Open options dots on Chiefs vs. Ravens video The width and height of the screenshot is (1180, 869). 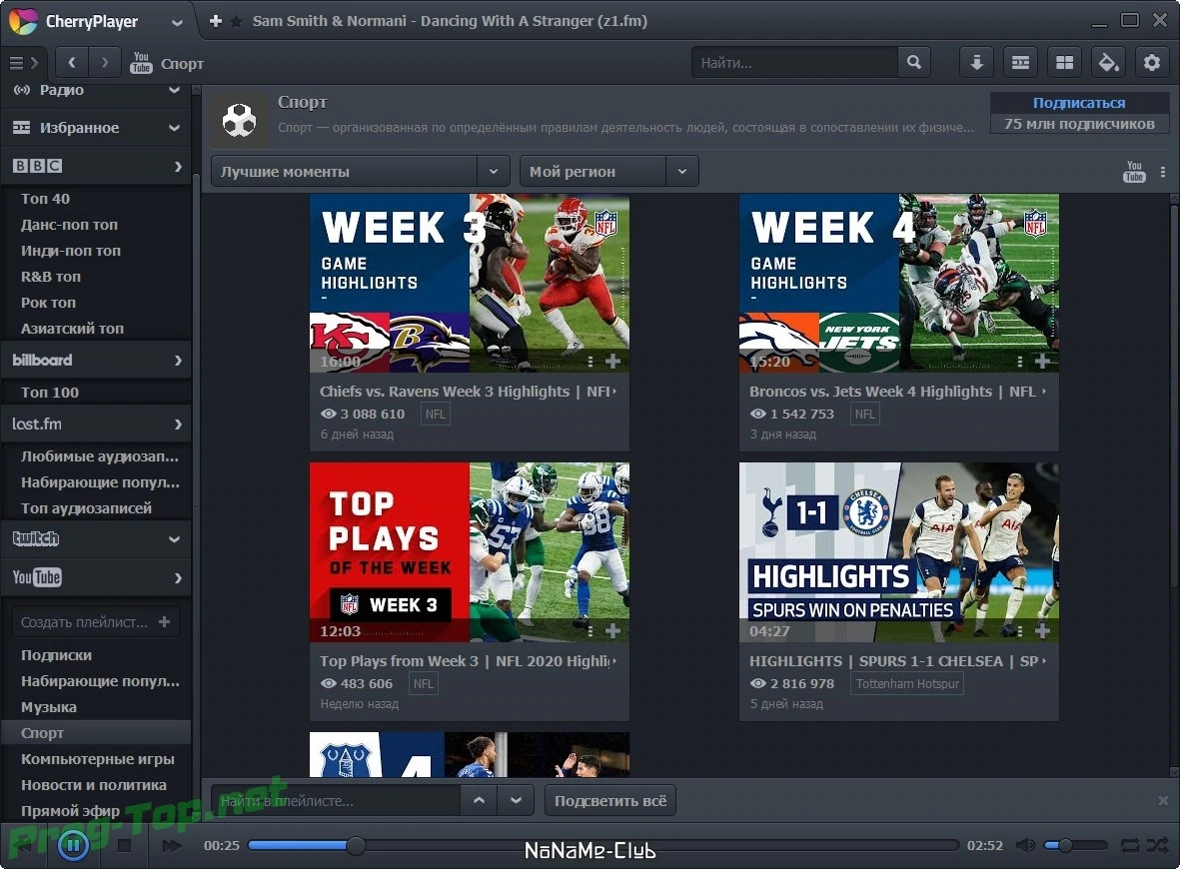(590, 362)
